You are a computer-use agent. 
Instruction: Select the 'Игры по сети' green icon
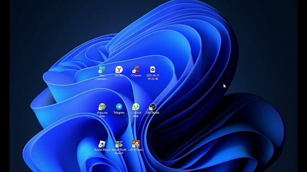coord(102,107)
